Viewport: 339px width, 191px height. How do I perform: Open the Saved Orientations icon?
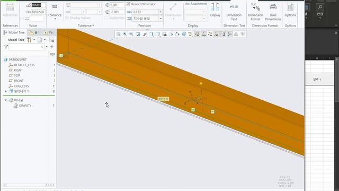(158, 34)
